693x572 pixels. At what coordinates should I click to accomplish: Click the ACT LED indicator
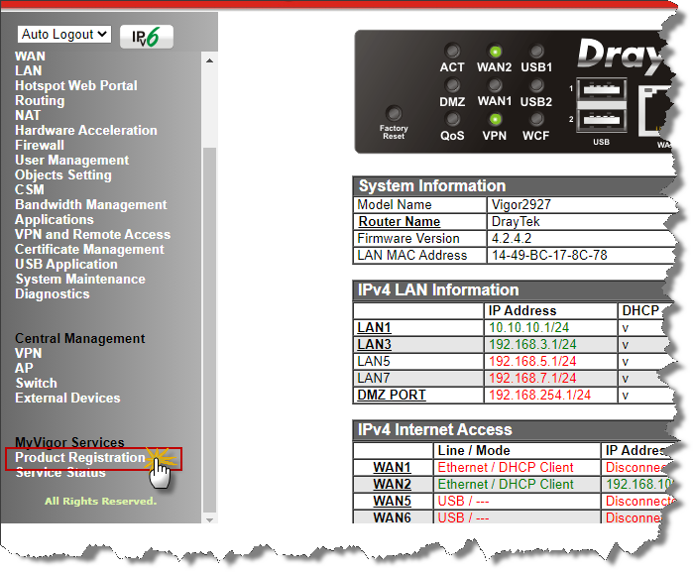point(452,52)
